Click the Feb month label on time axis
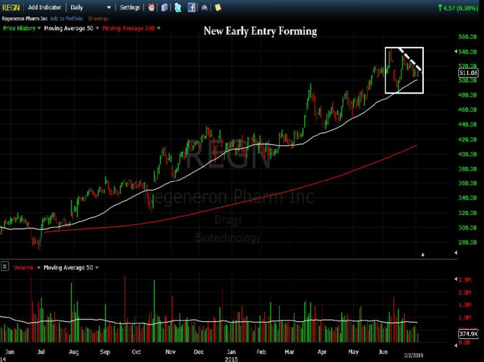Screen dimensions: 484x362 (261, 352)
